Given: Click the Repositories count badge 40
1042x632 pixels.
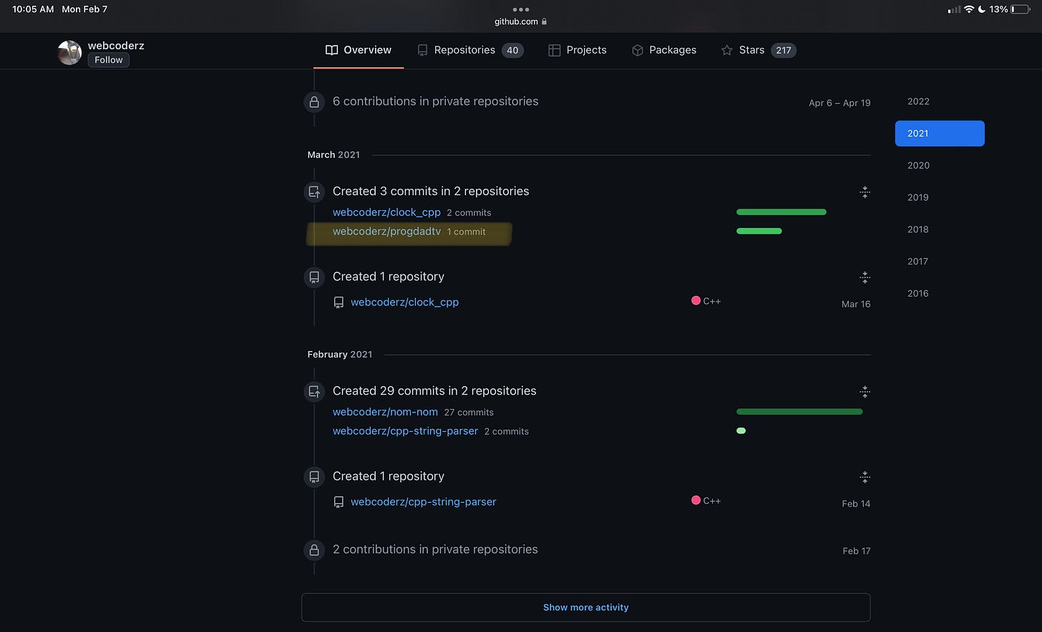Looking at the screenshot, I should pos(512,50).
